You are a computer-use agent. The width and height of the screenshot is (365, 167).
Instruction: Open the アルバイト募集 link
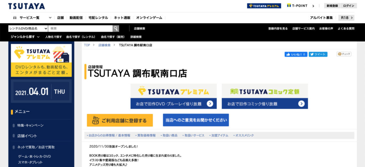tap(321, 18)
